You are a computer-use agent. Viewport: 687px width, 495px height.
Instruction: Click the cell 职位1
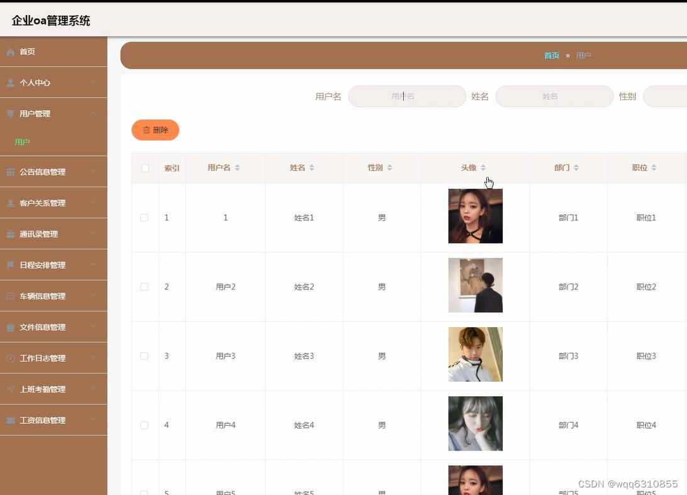coord(646,218)
